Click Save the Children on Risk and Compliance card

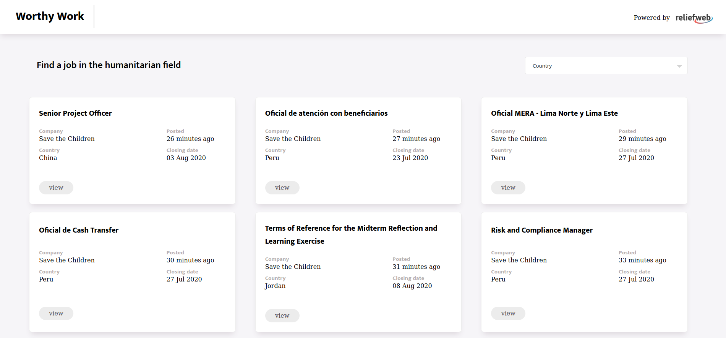click(x=519, y=260)
